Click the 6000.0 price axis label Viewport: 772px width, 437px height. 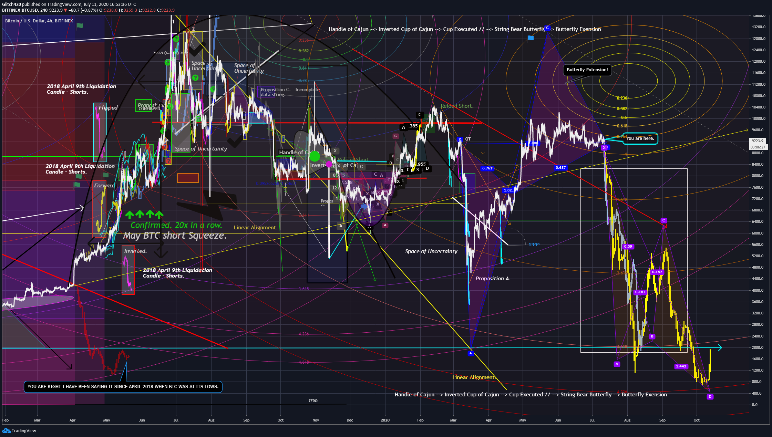point(757,233)
